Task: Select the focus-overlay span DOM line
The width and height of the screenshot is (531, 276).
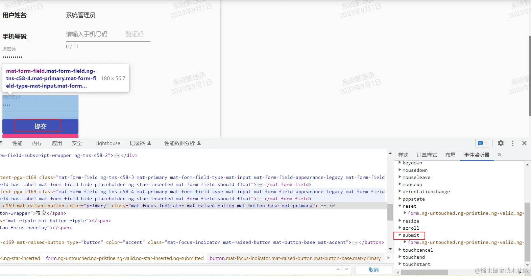Action: point(36,228)
